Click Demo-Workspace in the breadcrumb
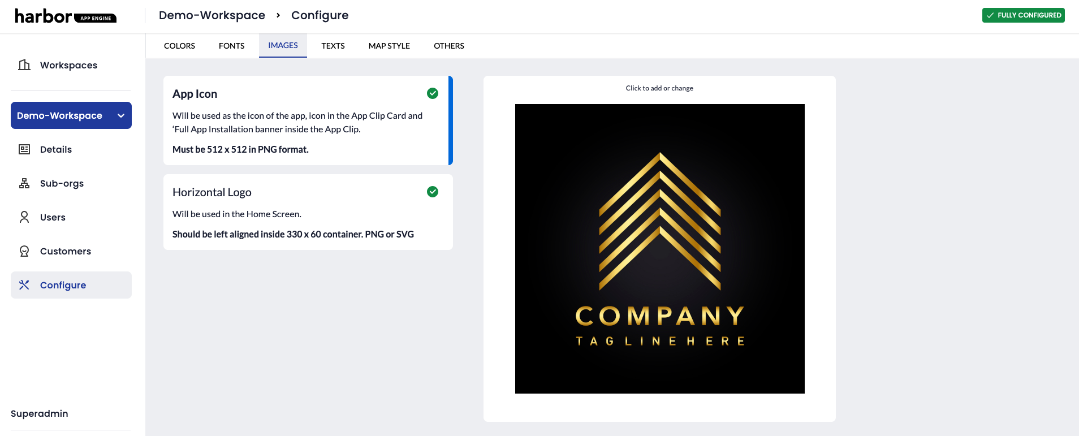Viewport: 1079px width, 436px height. [212, 15]
